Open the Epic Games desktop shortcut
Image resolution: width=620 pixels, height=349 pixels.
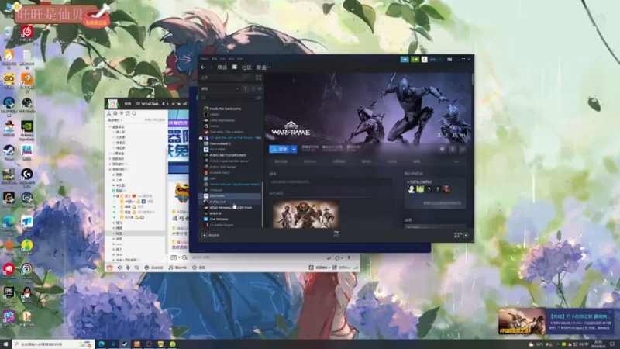[x=9, y=295]
